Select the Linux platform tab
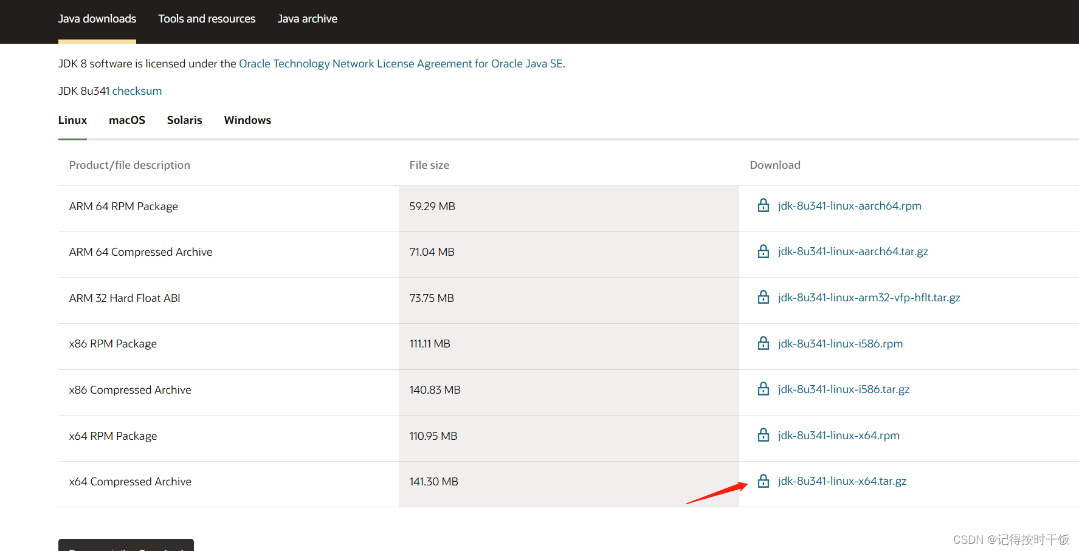 coord(72,120)
